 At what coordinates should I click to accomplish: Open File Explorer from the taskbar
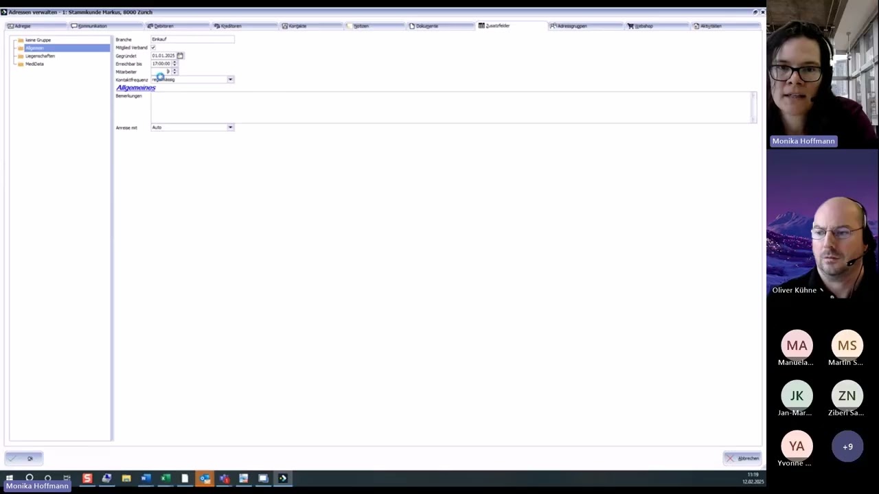pos(126,478)
